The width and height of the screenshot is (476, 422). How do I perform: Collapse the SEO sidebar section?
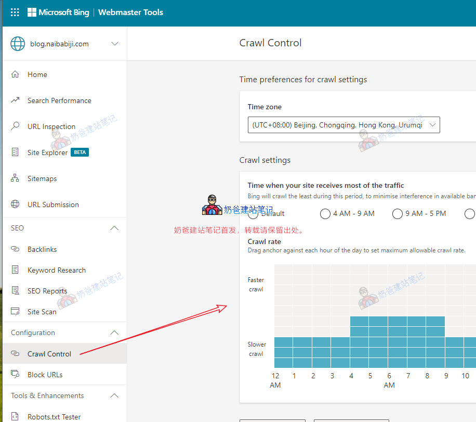pyautogui.click(x=115, y=228)
